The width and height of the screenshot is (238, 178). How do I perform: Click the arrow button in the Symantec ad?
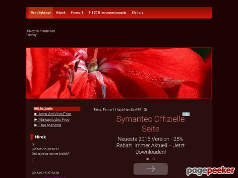pyautogui.click(x=151, y=169)
